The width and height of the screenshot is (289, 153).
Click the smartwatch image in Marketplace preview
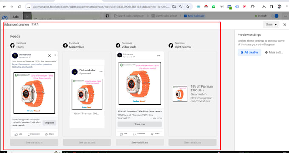tap(87, 94)
